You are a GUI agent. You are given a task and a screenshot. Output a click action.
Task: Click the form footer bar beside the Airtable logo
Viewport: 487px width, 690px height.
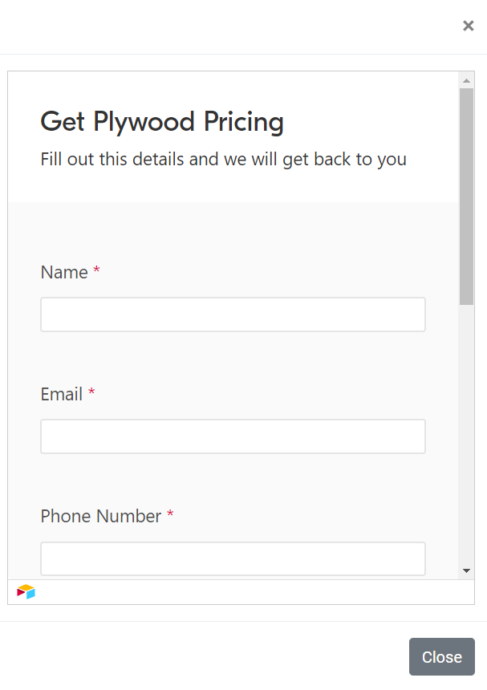tap(241, 592)
